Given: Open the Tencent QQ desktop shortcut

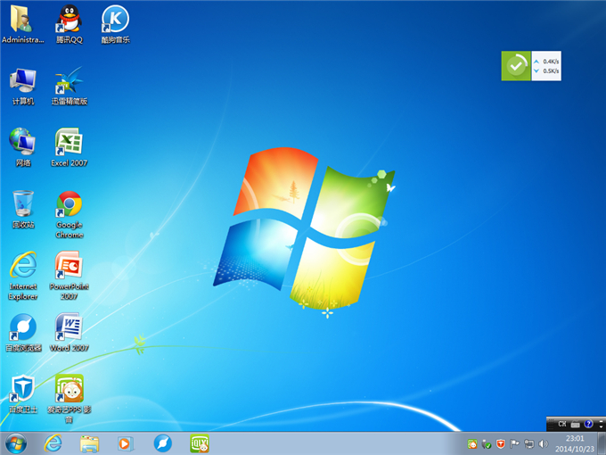Looking at the screenshot, I should point(69,20).
